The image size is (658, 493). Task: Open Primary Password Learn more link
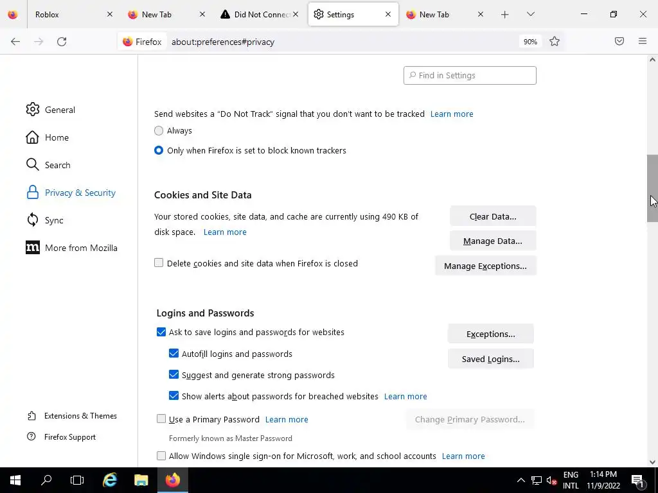[x=287, y=420]
